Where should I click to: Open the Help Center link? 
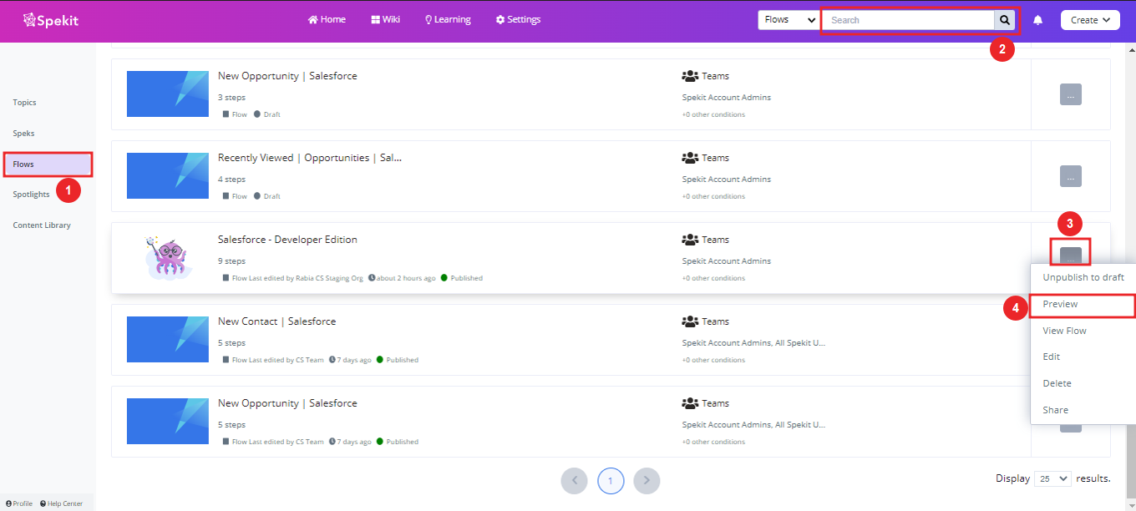click(61, 503)
